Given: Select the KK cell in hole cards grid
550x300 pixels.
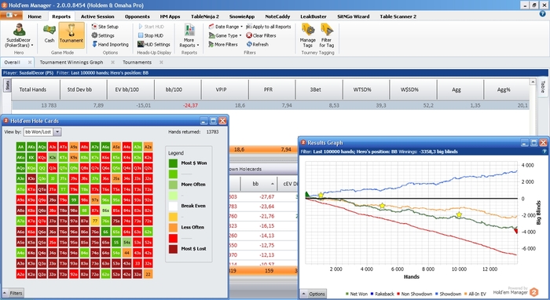Looking at the screenshot, I should (x=31, y=157).
